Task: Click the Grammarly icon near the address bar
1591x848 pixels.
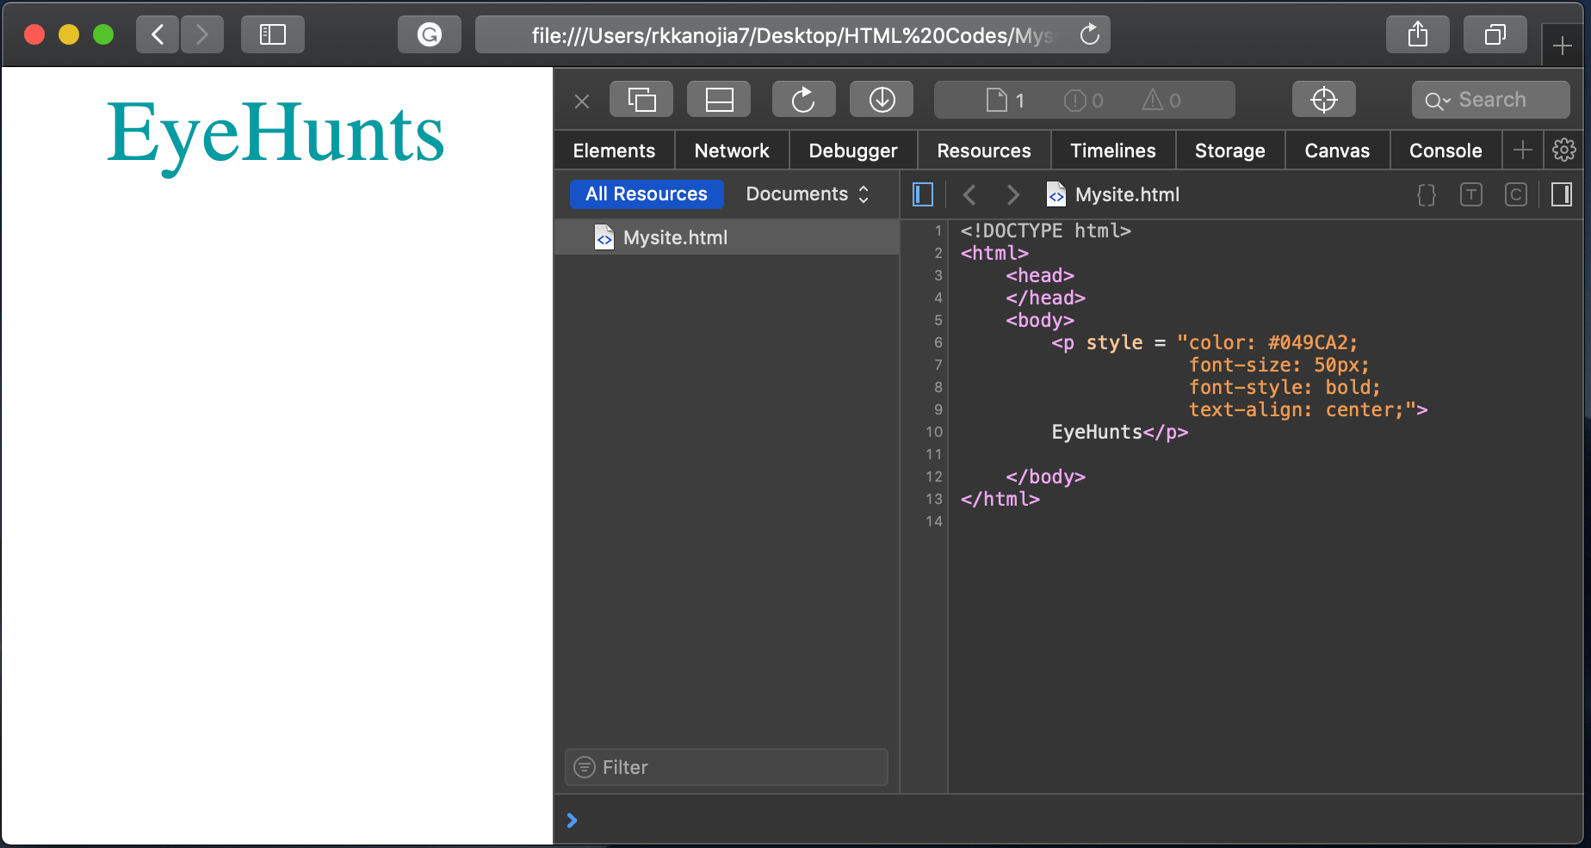Action: [x=429, y=34]
